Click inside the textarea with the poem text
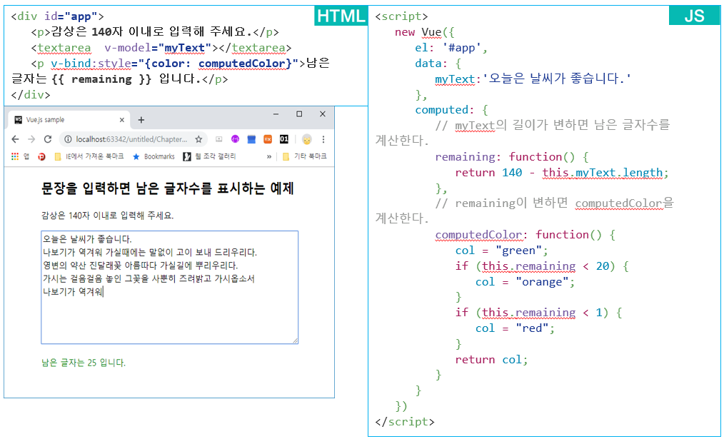Screen dimensions: 724x439 point(169,287)
